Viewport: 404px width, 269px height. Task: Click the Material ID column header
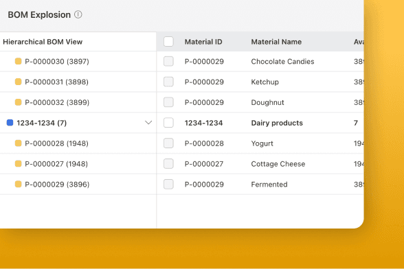point(203,42)
